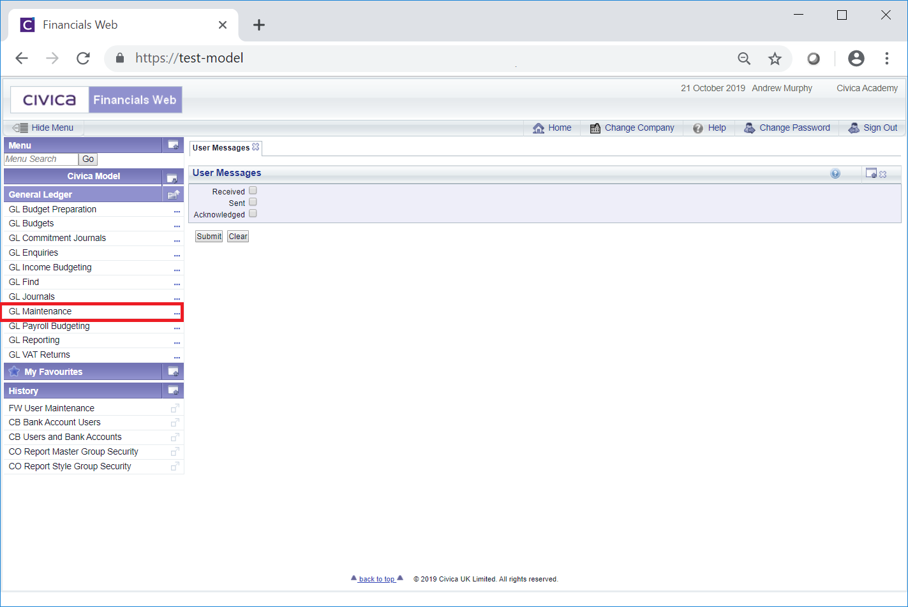Click the History header window icon
The height and width of the screenshot is (607, 908).
(x=173, y=390)
